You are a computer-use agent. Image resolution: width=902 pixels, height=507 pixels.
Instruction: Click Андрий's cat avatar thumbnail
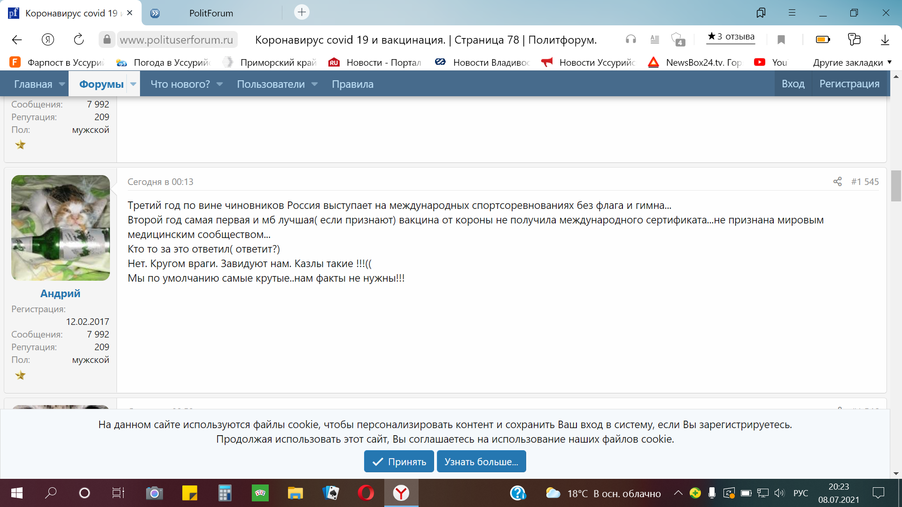pos(61,228)
